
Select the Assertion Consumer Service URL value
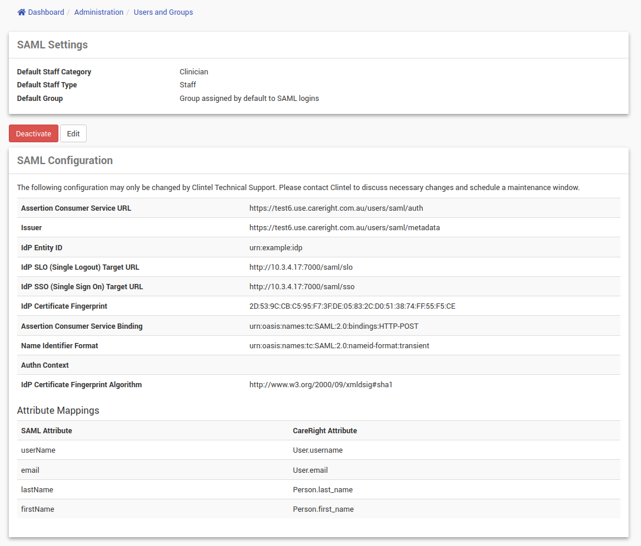tap(336, 208)
